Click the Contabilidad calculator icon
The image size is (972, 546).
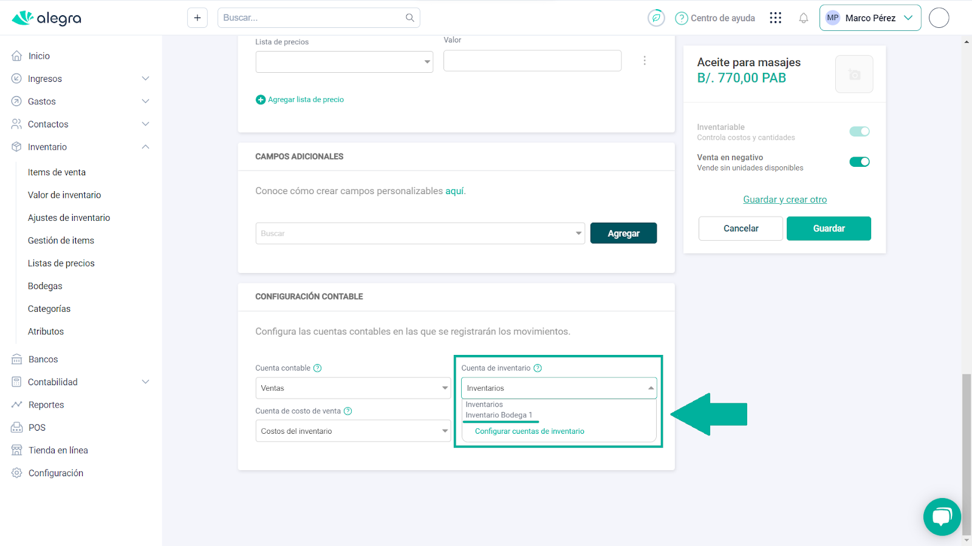16,382
